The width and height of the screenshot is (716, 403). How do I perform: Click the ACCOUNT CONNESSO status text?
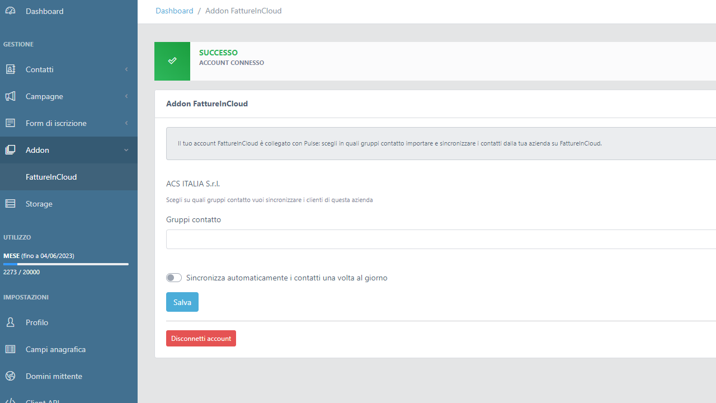(232, 63)
